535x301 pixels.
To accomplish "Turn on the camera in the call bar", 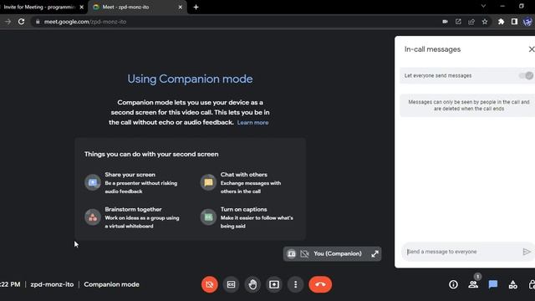I will [x=210, y=284].
